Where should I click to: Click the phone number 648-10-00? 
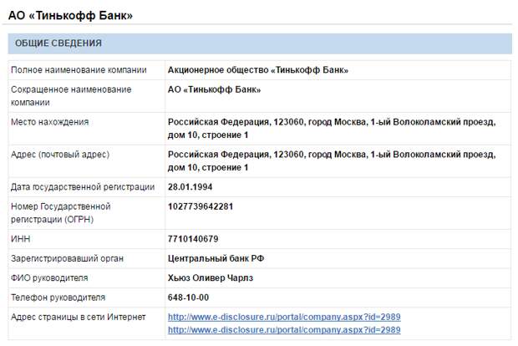(188, 298)
